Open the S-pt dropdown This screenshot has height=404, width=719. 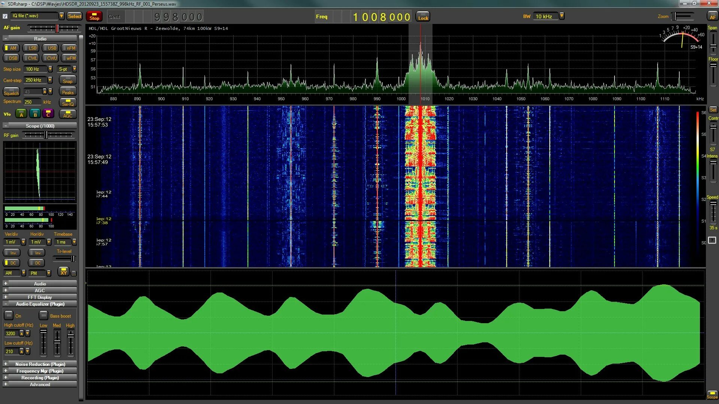[x=74, y=69]
